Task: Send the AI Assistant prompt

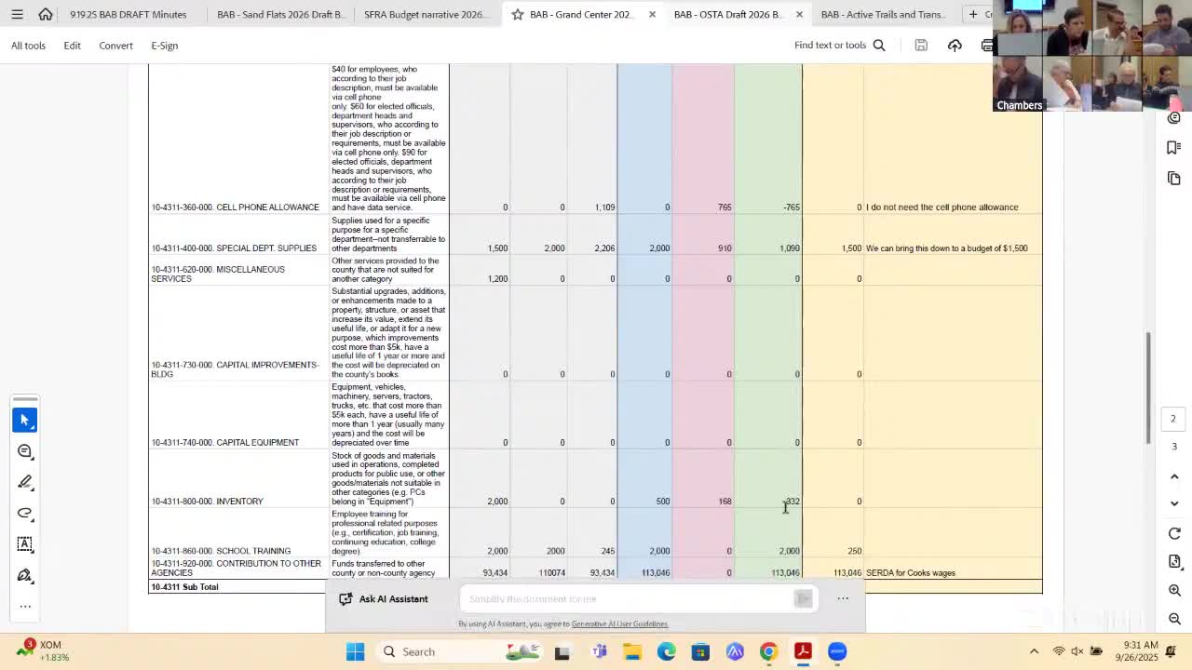Action: click(804, 598)
